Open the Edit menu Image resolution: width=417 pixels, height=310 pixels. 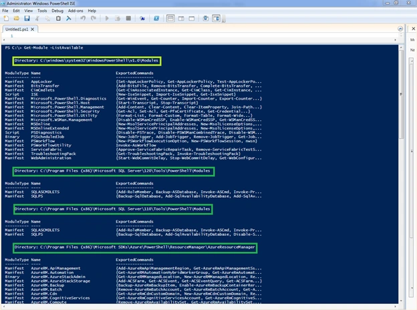pyautogui.click(x=16, y=11)
